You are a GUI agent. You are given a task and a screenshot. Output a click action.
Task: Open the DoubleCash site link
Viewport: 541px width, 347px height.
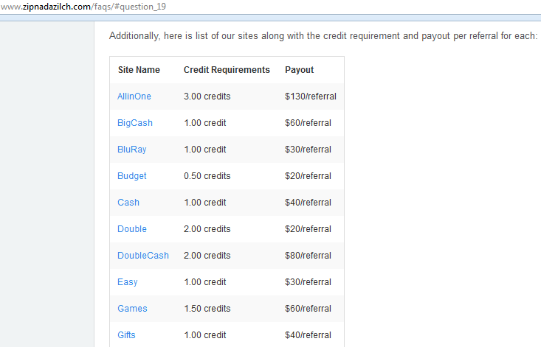[143, 256]
